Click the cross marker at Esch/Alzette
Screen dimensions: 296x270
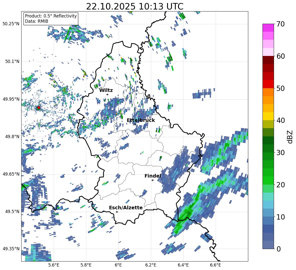coord(117,212)
